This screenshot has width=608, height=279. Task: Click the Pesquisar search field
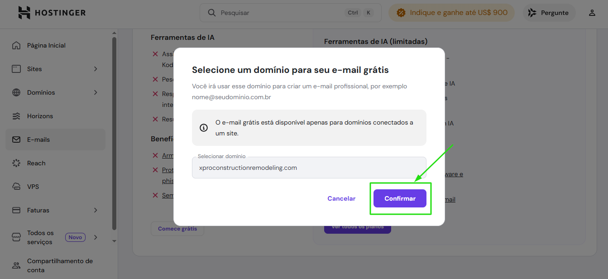coord(281,13)
